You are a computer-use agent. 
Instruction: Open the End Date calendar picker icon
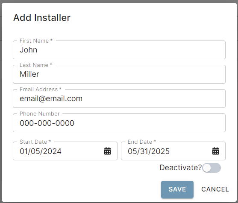pyautogui.click(x=215, y=151)
